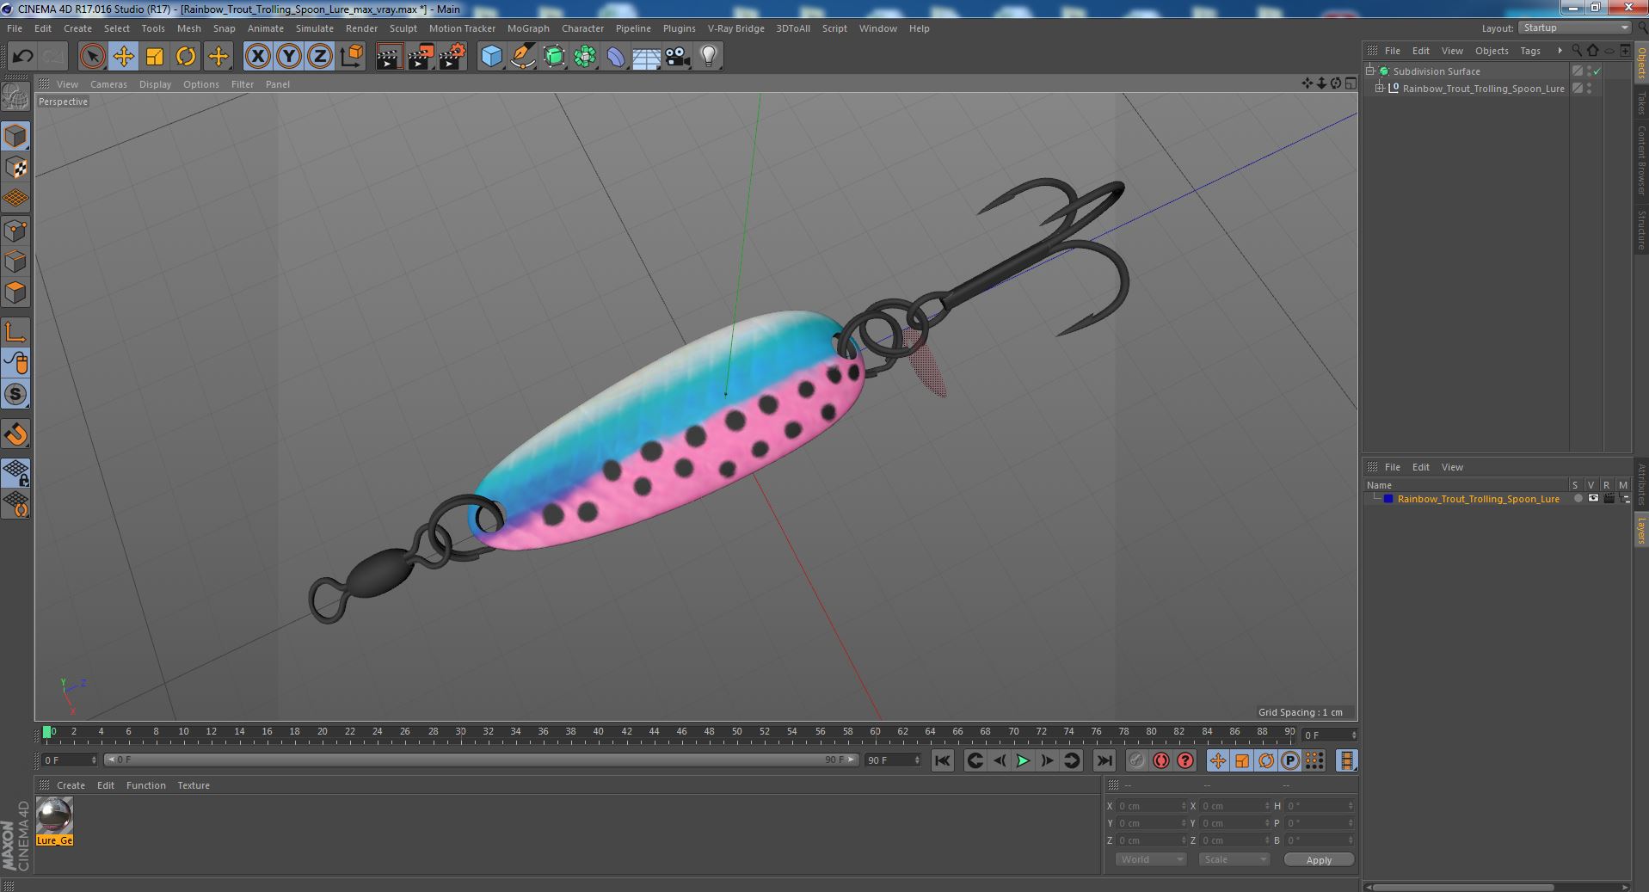The image size is (1649, 892).
Task: Add a Cube primitive object
Action: click(x=491, y=57)
